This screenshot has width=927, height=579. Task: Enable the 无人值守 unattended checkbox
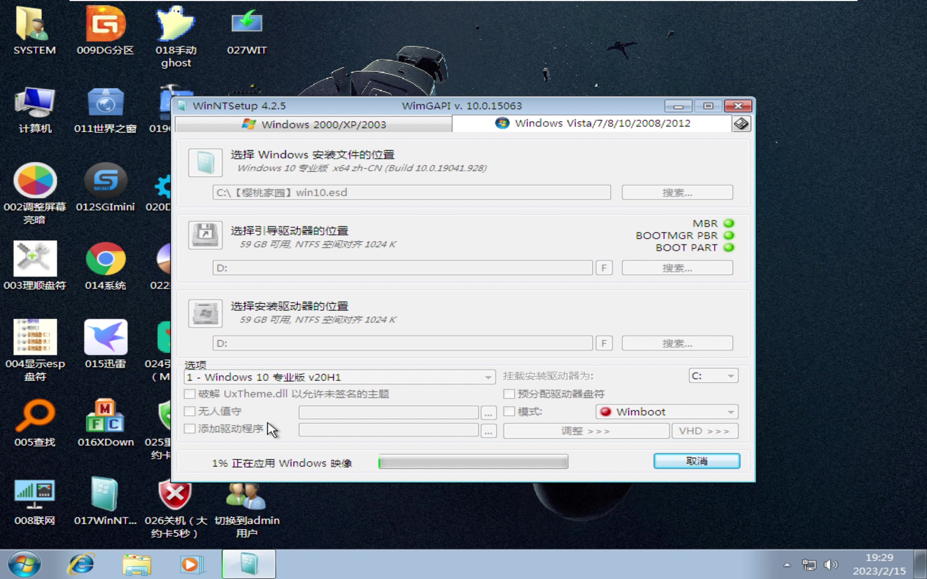[x=190, y=411]
